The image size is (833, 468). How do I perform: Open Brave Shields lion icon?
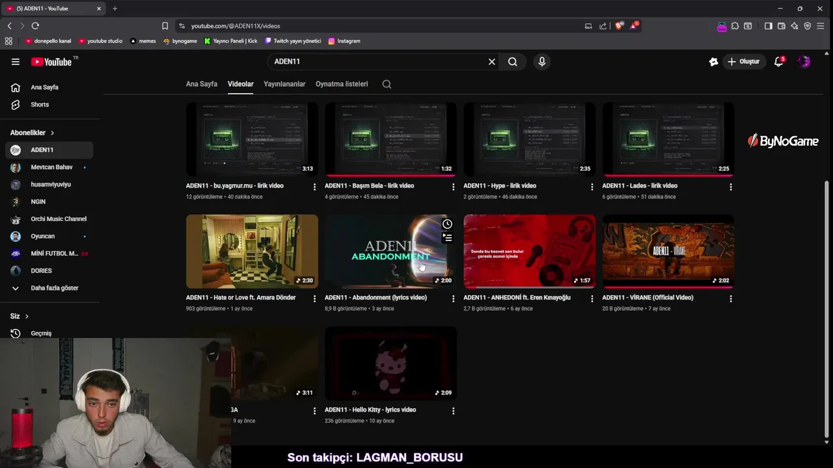tap(618, 26)
